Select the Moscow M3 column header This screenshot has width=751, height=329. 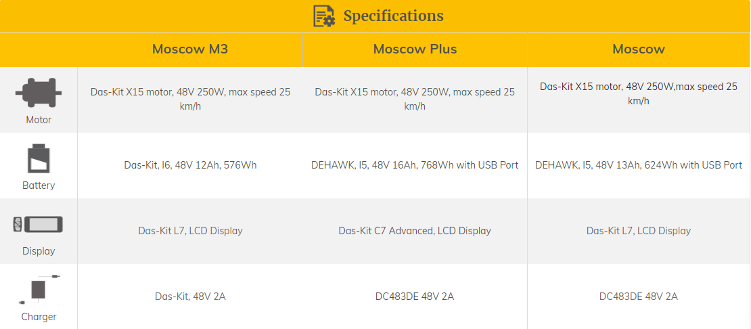click(x=190, y=49)
